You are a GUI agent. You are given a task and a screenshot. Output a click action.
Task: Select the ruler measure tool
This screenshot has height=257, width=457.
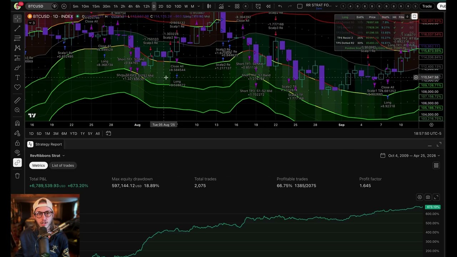(x=17, y=100)
